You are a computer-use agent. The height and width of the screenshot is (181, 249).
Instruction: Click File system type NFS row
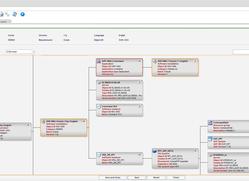click(168, 167)
